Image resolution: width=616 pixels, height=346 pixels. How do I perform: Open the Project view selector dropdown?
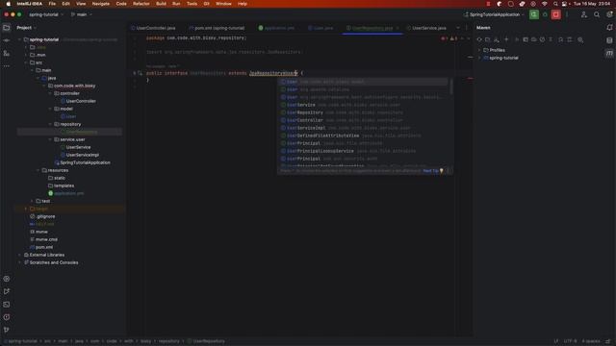(x=27, y=28)
